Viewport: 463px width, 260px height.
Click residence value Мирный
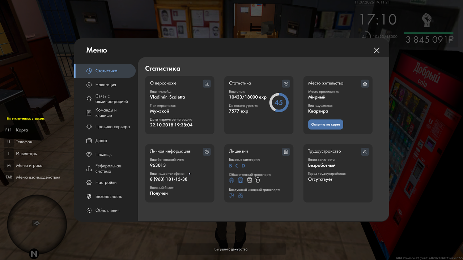[x=317, y=97]
